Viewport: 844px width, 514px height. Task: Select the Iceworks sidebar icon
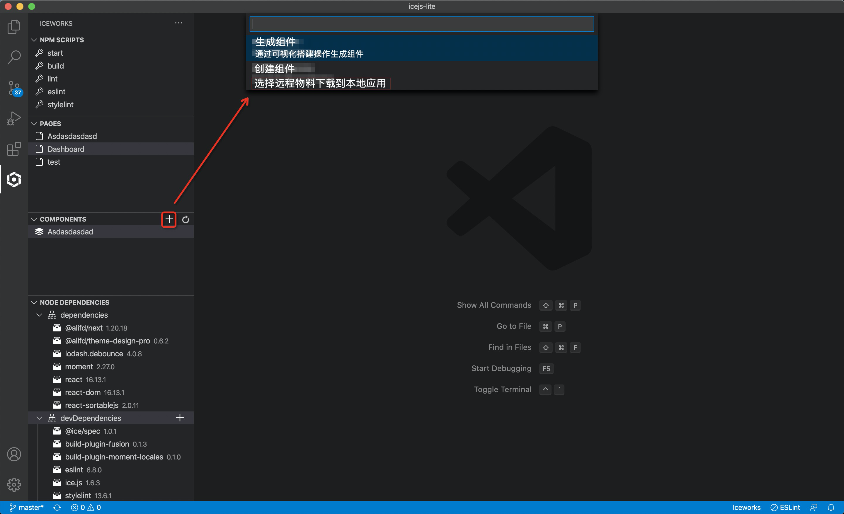[14, 179]
